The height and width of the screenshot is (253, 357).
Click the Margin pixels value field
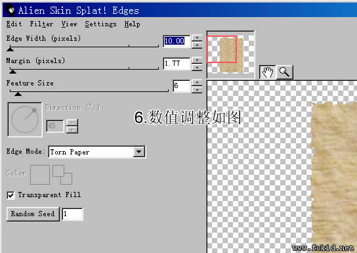(177, 64)
